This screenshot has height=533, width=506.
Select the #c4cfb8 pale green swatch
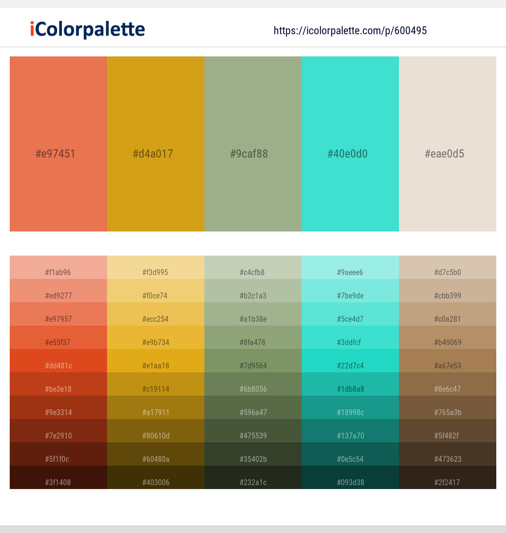pos(253,272)
